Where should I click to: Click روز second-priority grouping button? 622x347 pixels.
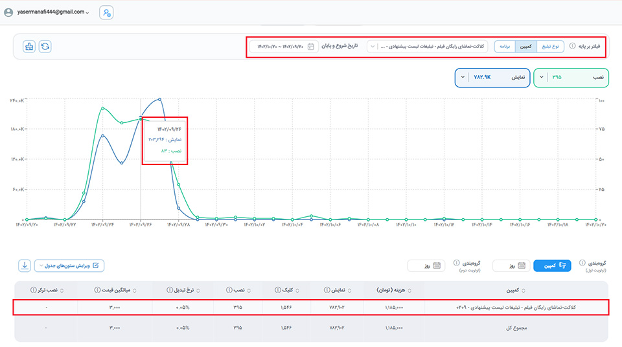coord(425,265)
